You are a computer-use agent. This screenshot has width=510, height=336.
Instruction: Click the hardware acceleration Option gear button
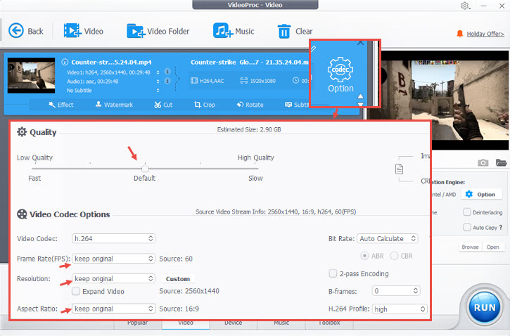tap(481, 194)
